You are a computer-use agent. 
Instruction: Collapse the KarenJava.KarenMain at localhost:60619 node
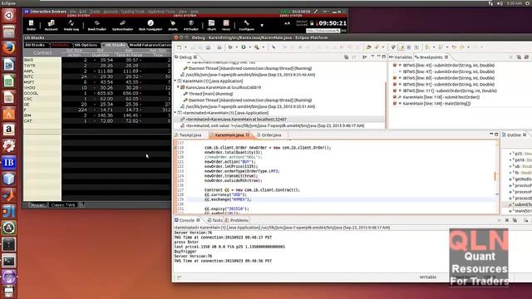pyautogui.click(x=178, y=87)
